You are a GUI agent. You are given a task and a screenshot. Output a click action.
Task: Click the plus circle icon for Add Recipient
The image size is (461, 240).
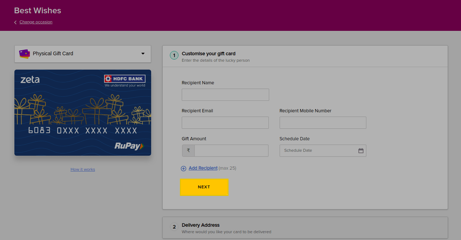coord(184,168)
